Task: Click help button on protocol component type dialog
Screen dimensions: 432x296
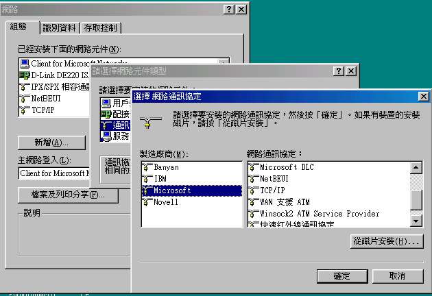Action: pos(338,71)
